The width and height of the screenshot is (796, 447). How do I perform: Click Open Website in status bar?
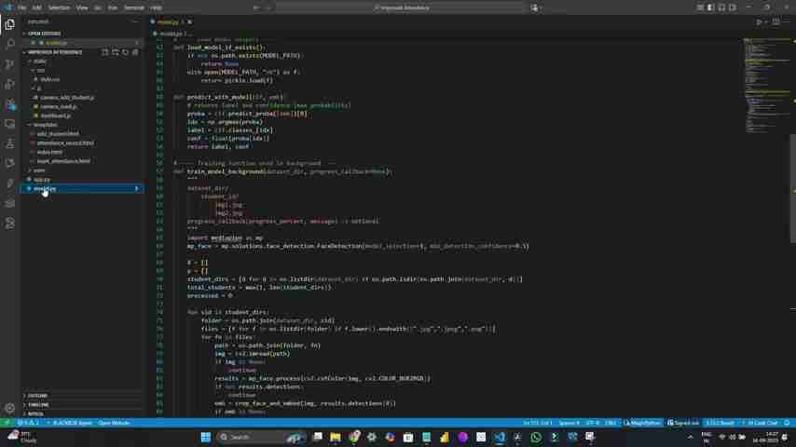(x=113, y=423)
